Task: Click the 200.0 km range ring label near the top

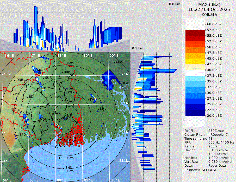Action: [66, 63]
